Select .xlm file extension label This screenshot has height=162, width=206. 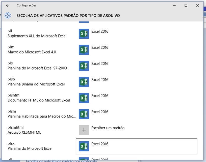point(11,47)
